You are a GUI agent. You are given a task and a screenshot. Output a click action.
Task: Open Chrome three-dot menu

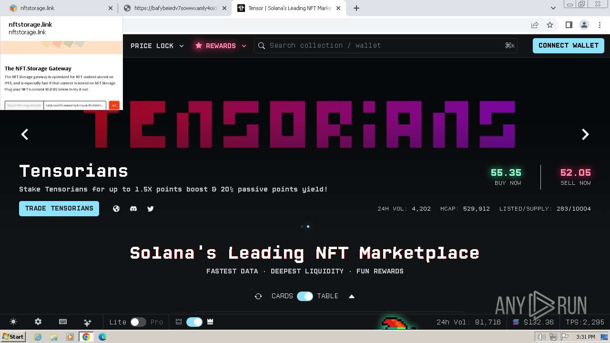[x=600, y=25]
